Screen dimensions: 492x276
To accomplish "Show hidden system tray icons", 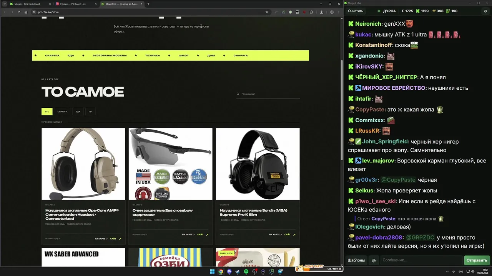I will pos(447,271).
